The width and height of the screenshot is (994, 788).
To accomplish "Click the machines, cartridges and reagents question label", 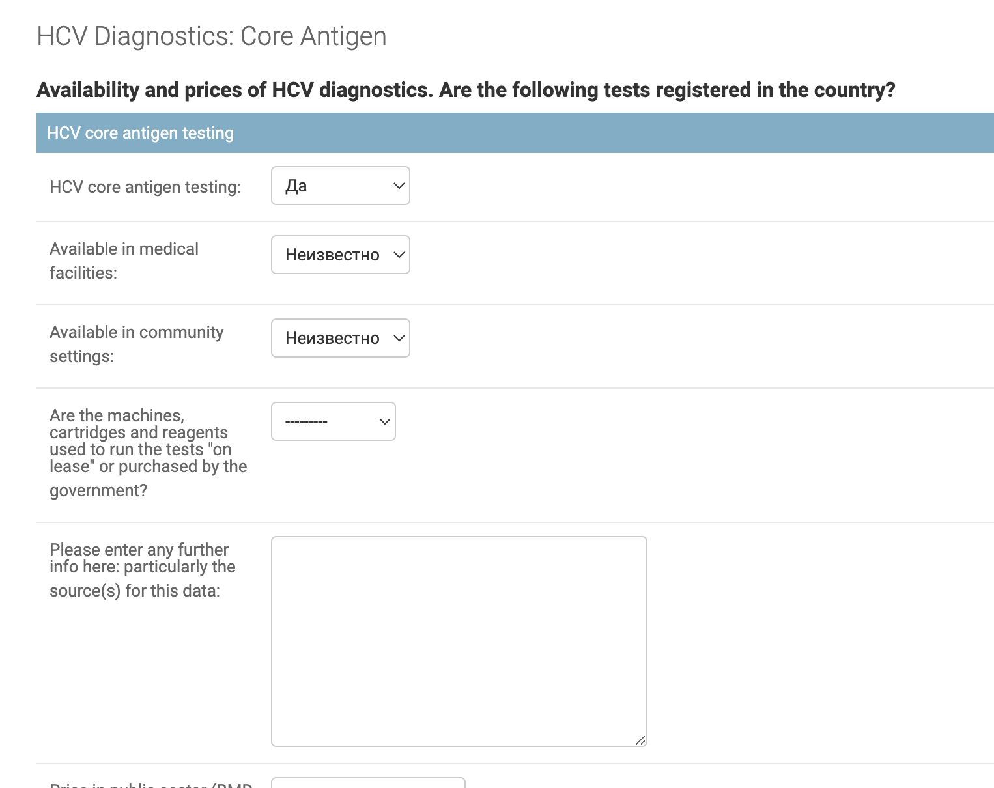I will pyautogui.click(x=148, y=453).
